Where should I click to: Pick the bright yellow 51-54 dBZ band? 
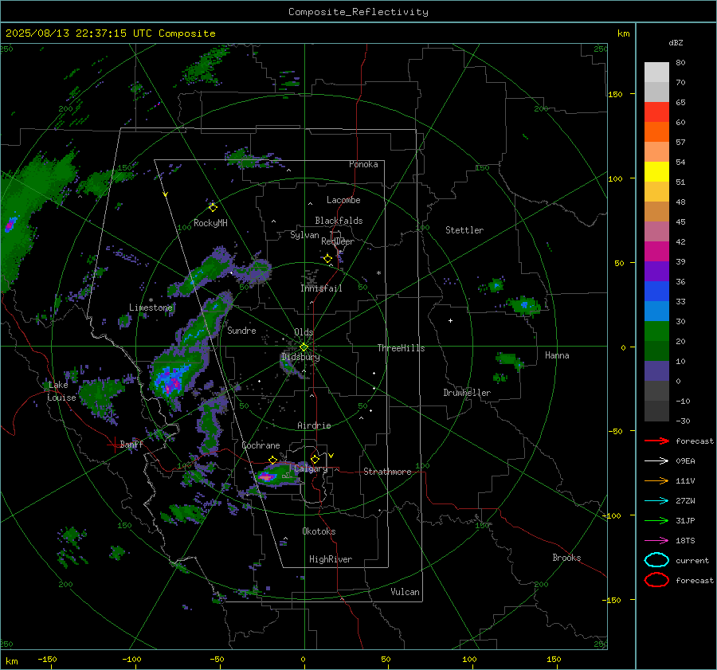click(656, 172)
